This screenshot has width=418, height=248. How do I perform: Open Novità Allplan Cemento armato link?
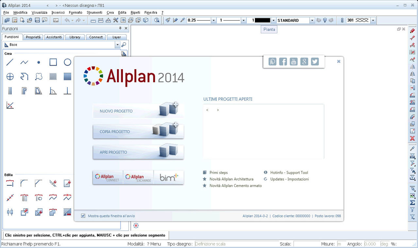[236, 186]
